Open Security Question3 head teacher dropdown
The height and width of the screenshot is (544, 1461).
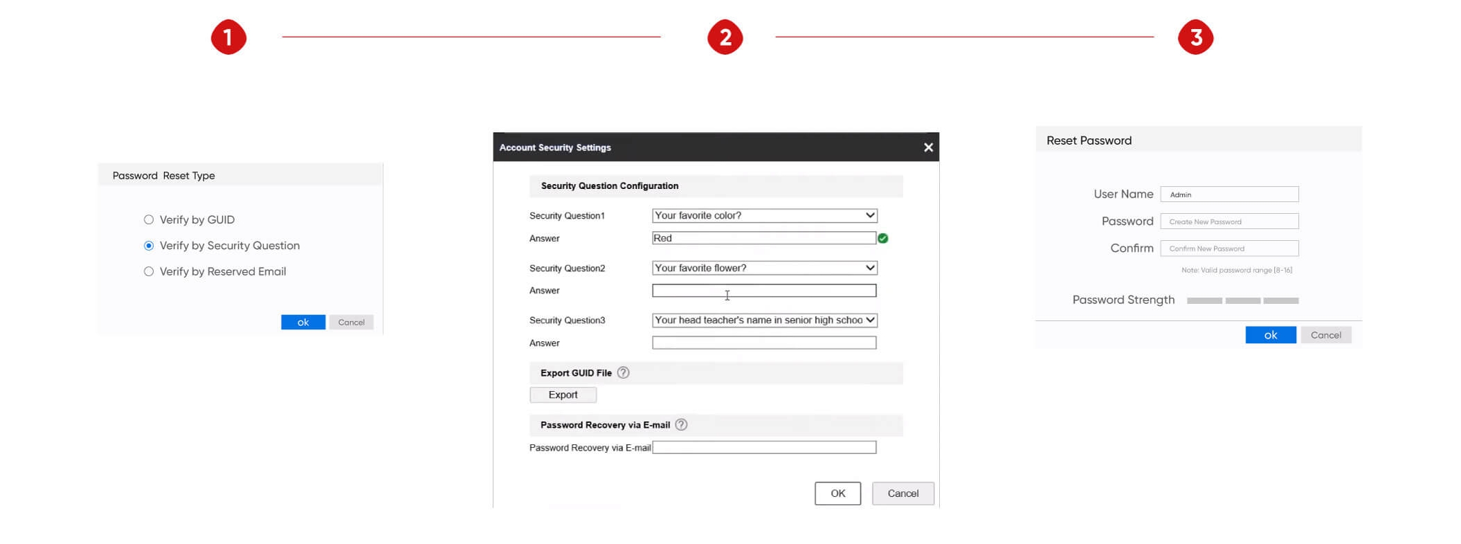(764, 320)
